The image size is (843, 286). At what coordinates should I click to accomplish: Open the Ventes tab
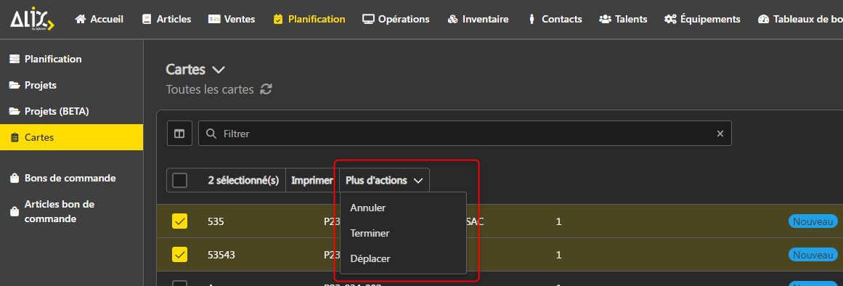[231, 20]
